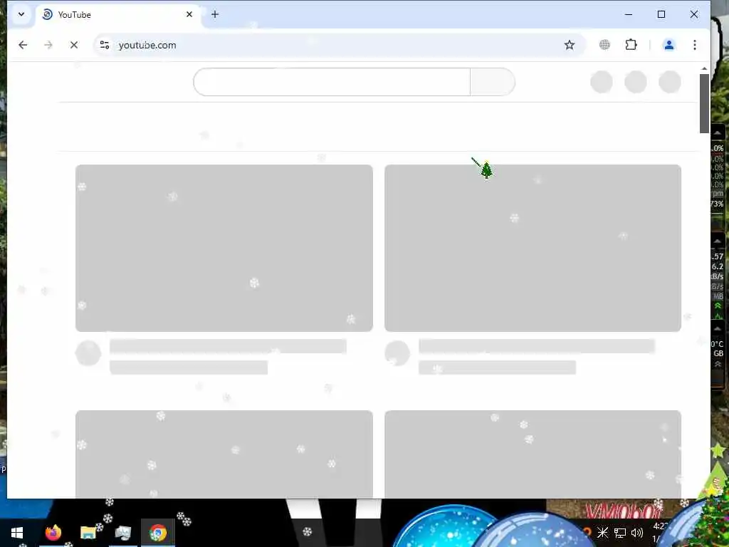Click the page vertical scrollbar thumb
Image resolution: width=729 pixels, height=547 pixels.
pos(704,103)
